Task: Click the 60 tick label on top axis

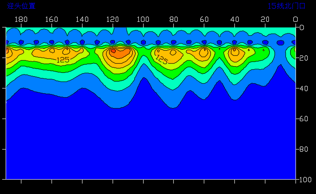Action: click(x=204, y=19)
